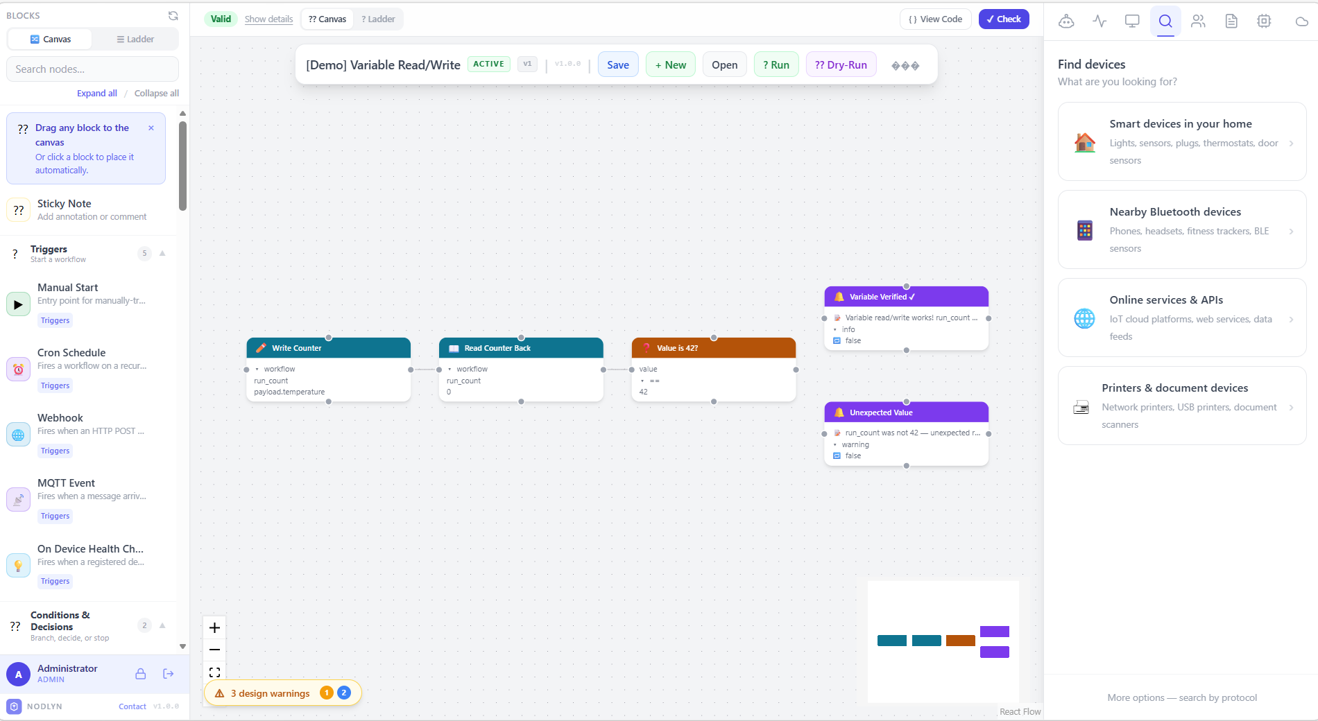Open Smart devices in your home
The image size is (1318, 721).
1182,141
